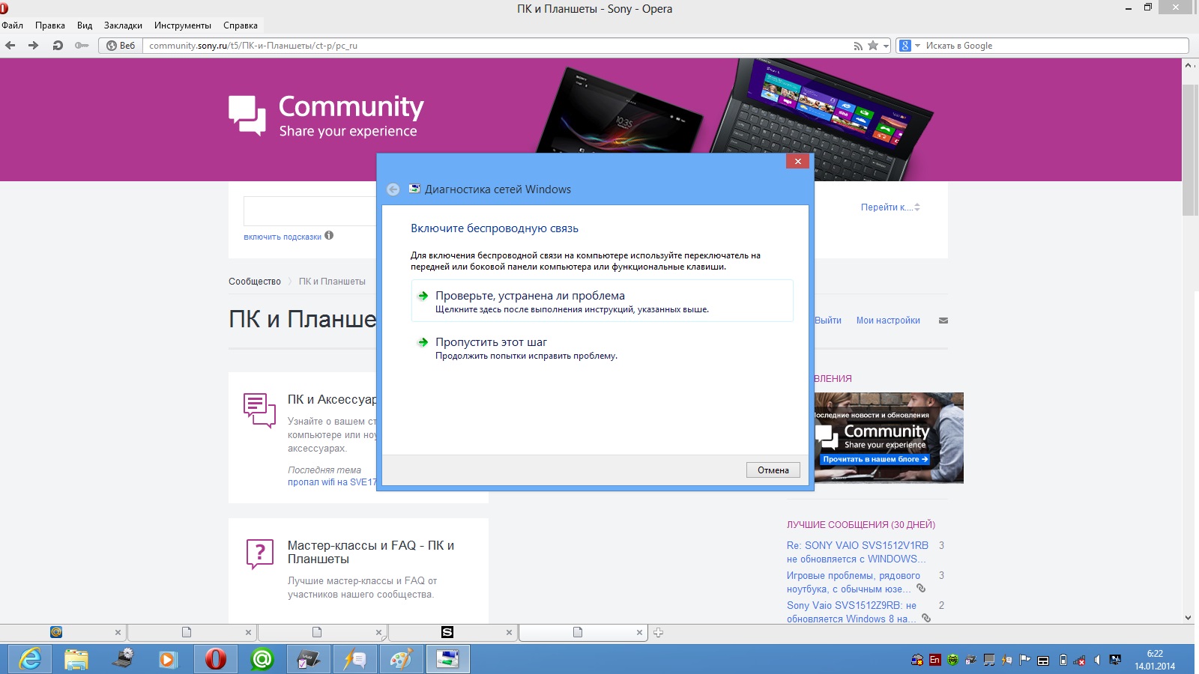
Task: Open a new tab with plus button
Action: (x=658, y=633)
